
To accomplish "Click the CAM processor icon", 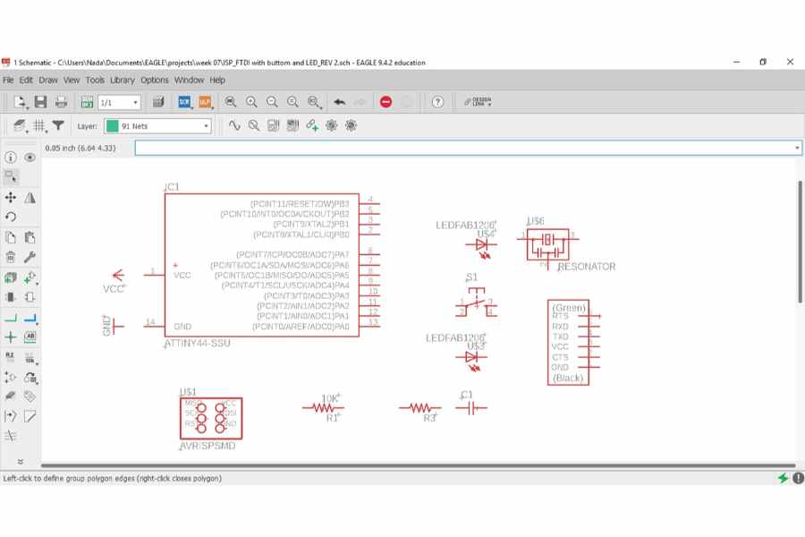I will coord(158,102).
